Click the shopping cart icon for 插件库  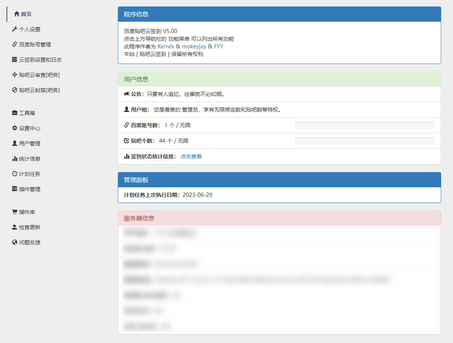(14, 212)
